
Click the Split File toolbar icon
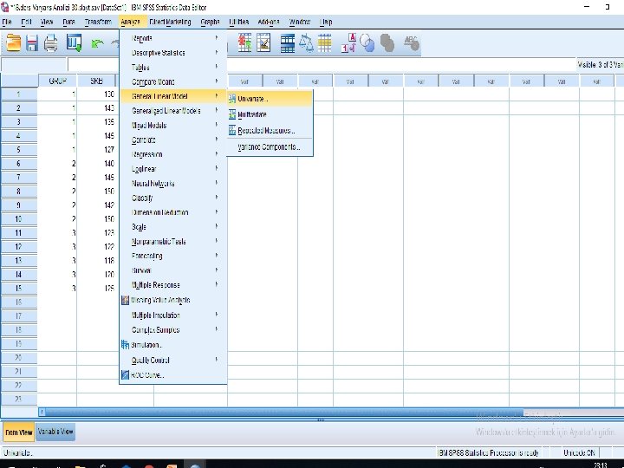coord(288,43)
